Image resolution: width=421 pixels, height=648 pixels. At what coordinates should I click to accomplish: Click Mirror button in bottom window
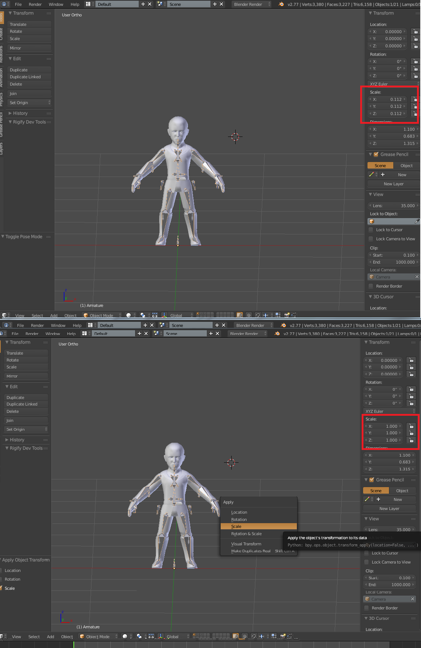pyautogui.click(x=26, y=376)
